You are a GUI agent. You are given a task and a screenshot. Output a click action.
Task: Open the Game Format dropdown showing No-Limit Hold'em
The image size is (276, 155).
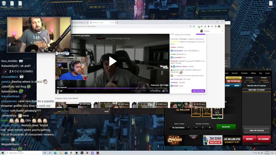(x=179, y=127)
